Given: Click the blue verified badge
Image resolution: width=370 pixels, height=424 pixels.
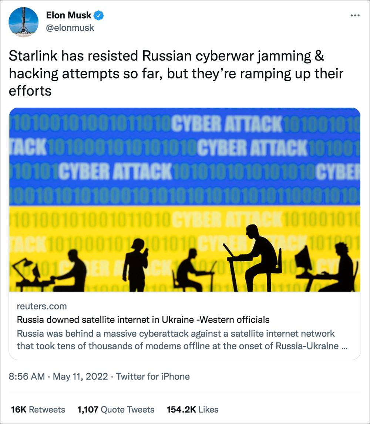Looking at the screenshot, I should coord(99,16).
